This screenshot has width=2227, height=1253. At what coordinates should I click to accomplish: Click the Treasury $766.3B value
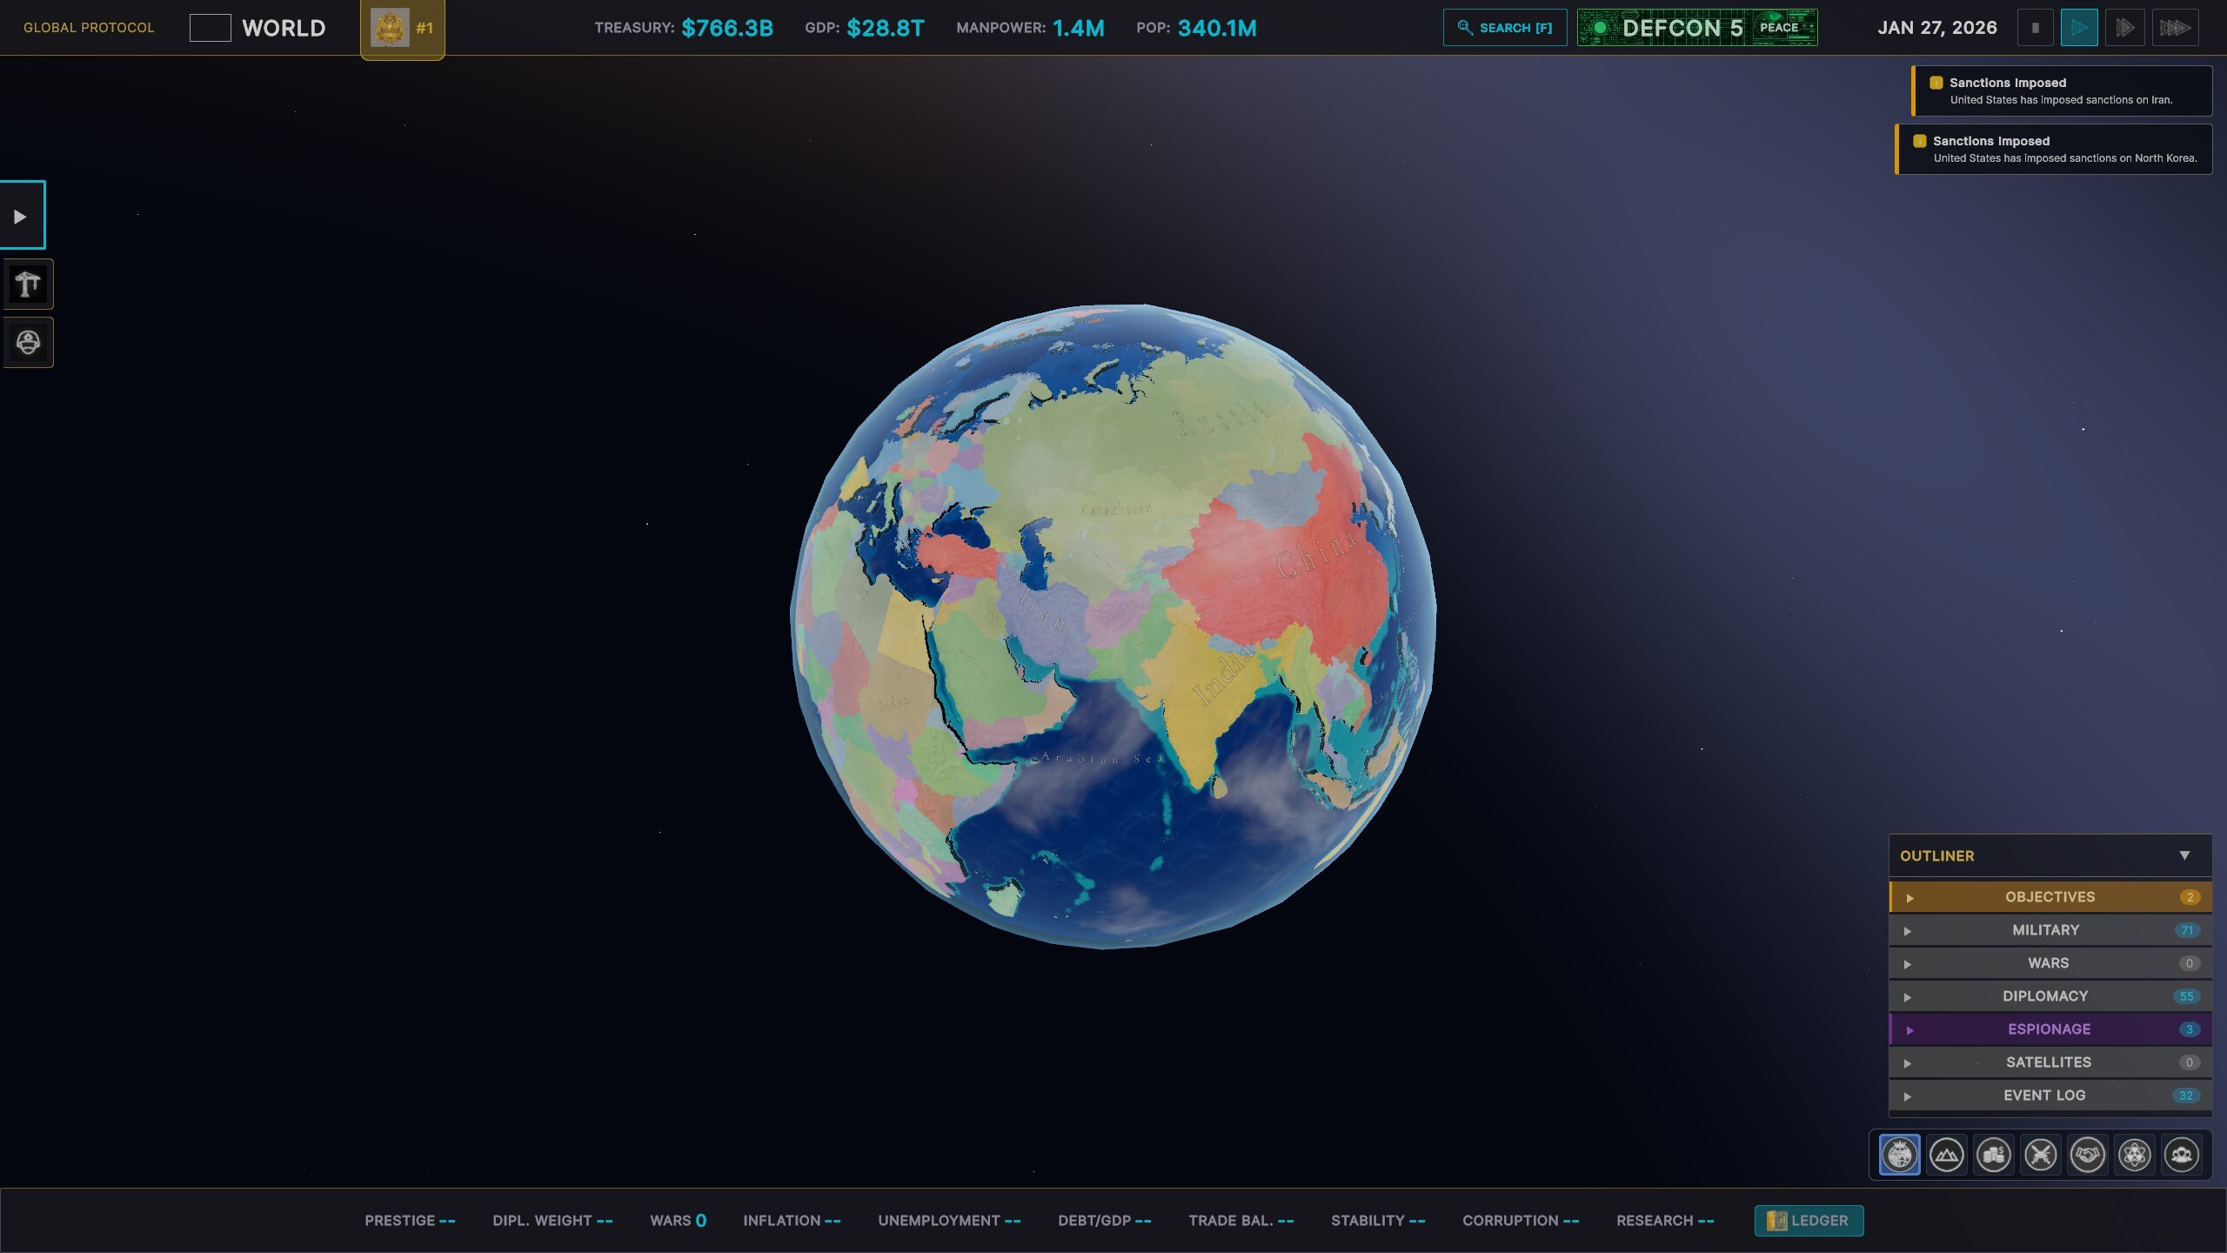point(727,28)
